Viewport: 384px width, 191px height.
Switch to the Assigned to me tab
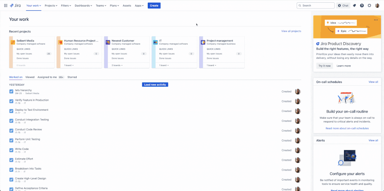(47, 77)
